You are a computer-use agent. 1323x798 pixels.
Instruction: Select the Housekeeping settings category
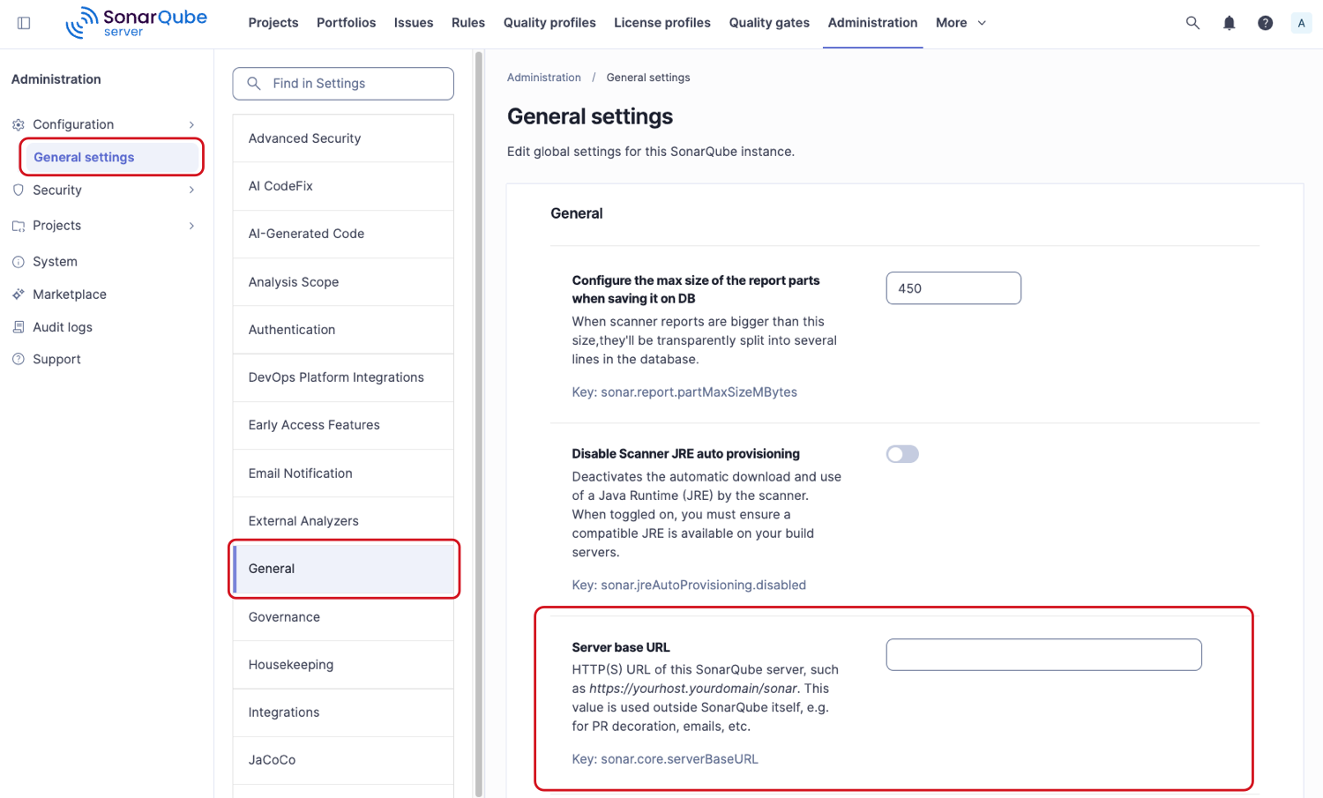343,665
